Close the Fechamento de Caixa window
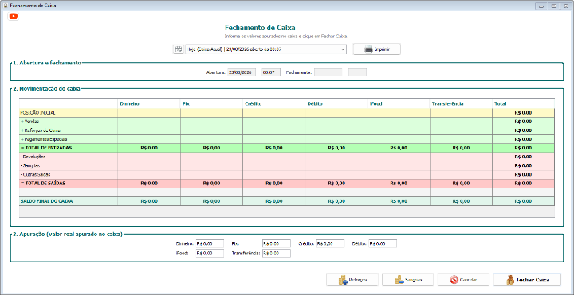This screenshot has height=295, width=574. tap(565, 6)
